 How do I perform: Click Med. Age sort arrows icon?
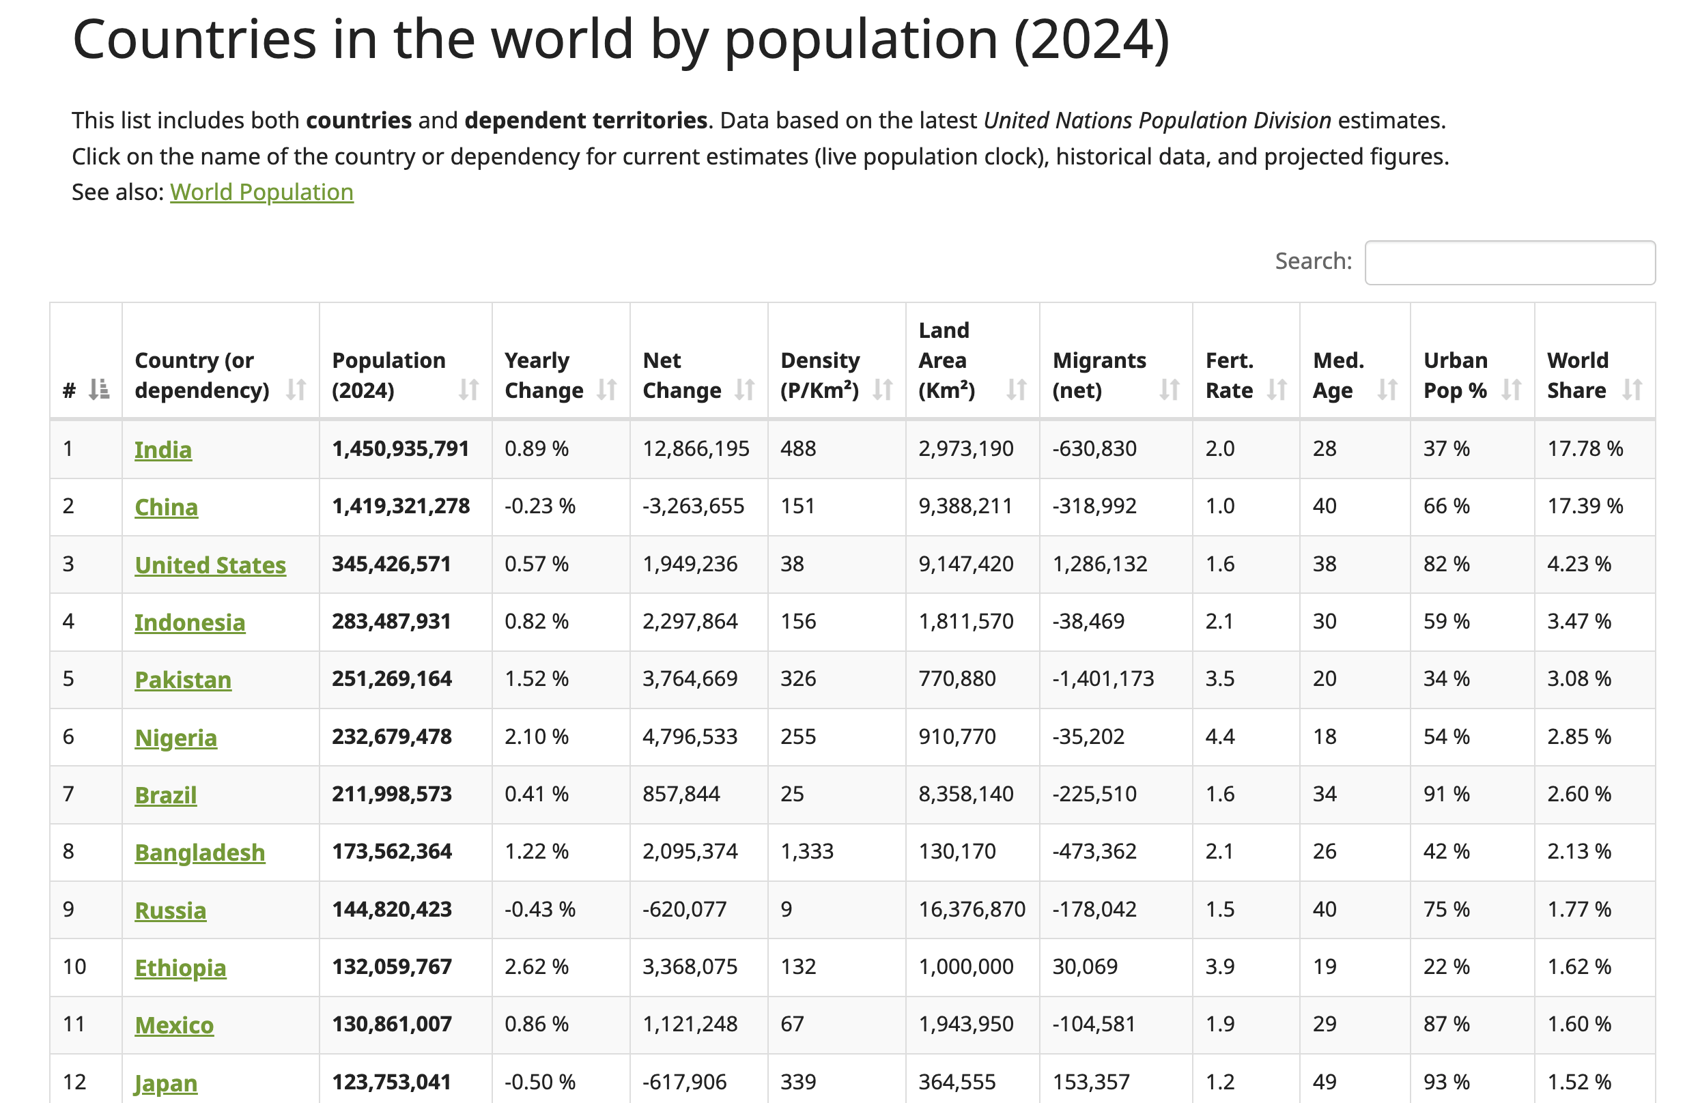coord(1387,389)
